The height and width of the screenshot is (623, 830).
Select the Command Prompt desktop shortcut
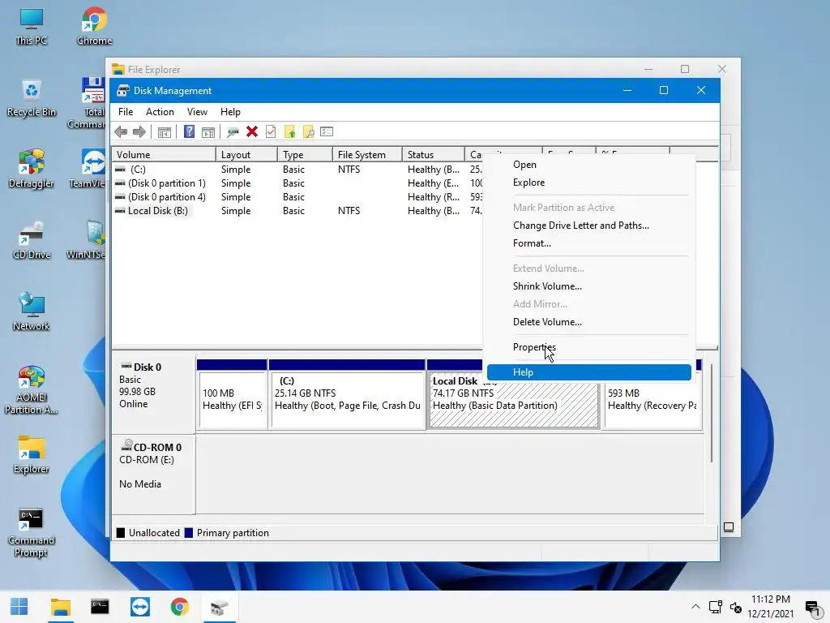(x=32, y=532)
